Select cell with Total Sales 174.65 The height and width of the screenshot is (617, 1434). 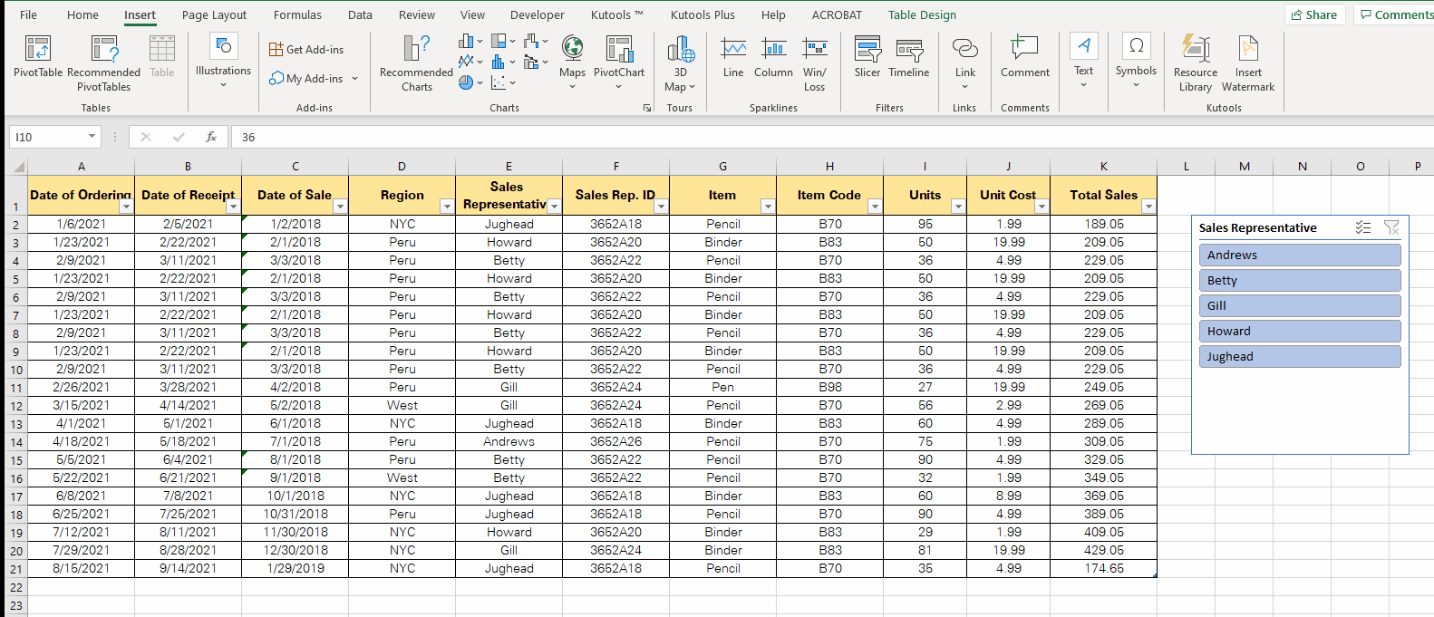click(x=1103, y=568)
